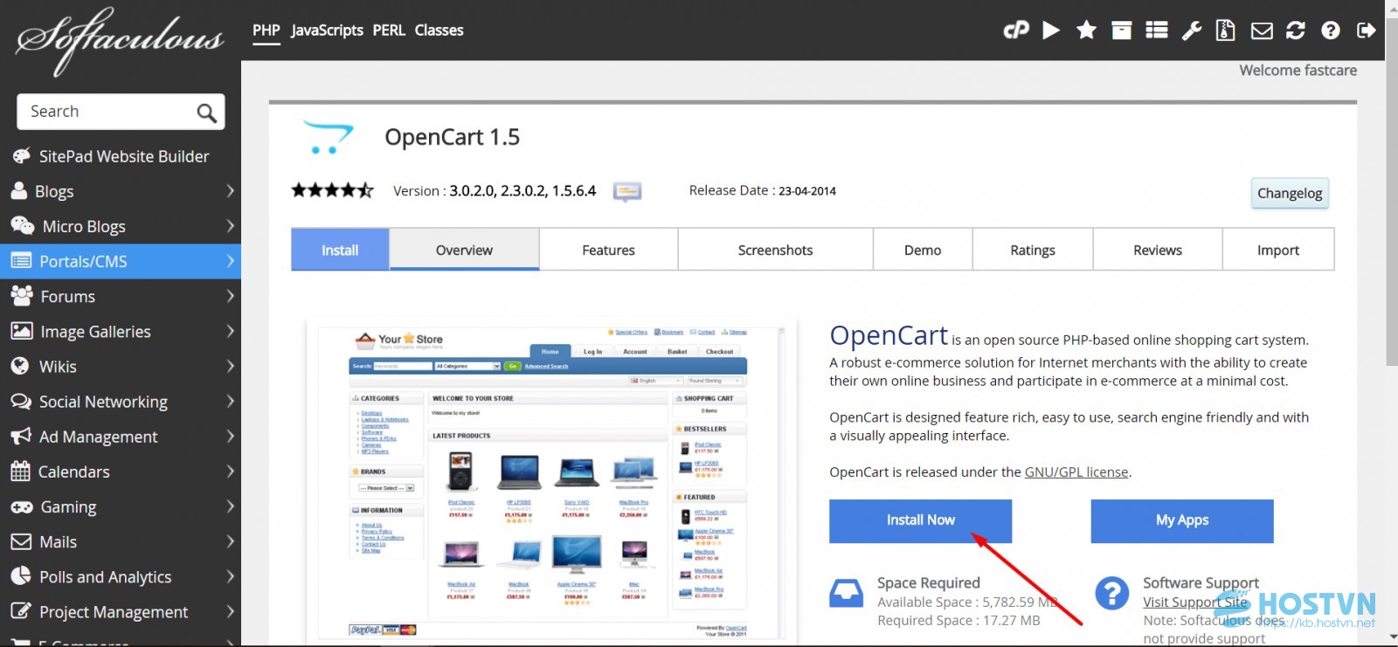This screenshot has width=1398, height=647.
Task: Click the Software Support question icon
Action: click(1111, 594)
